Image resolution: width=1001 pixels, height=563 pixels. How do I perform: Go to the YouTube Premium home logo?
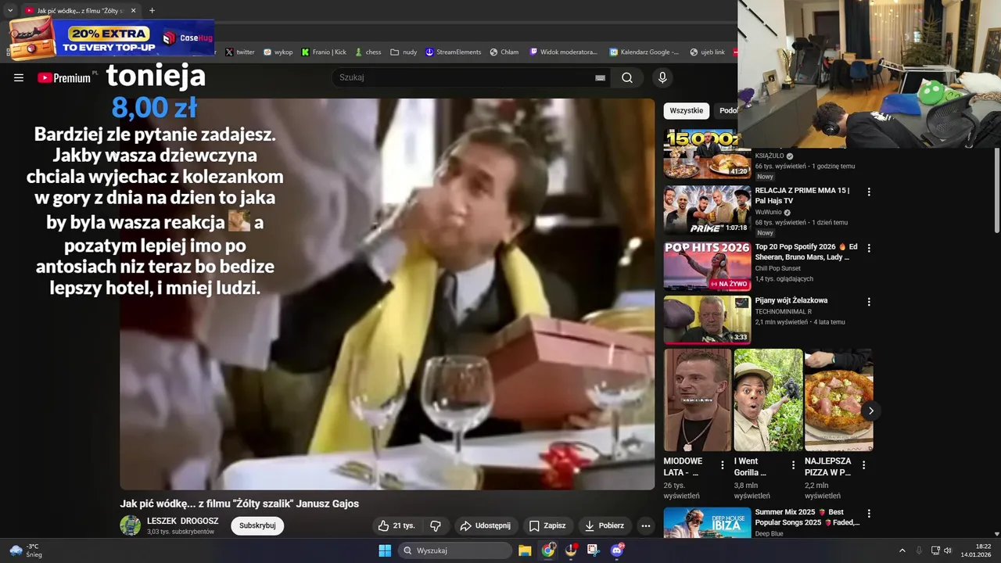64,77
